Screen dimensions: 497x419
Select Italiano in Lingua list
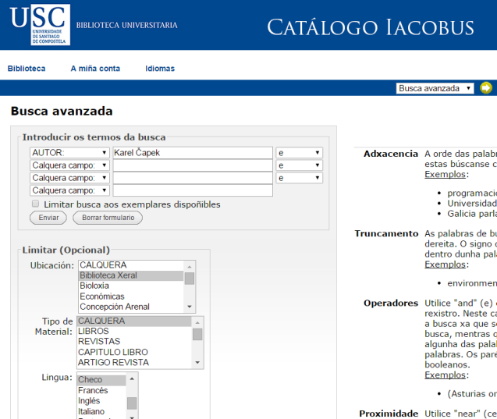[101, 411]
